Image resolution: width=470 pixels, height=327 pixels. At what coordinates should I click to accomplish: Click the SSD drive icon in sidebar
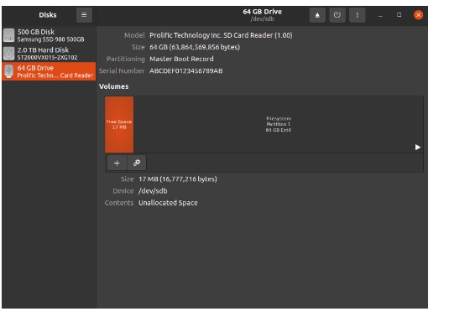point(8,35)
